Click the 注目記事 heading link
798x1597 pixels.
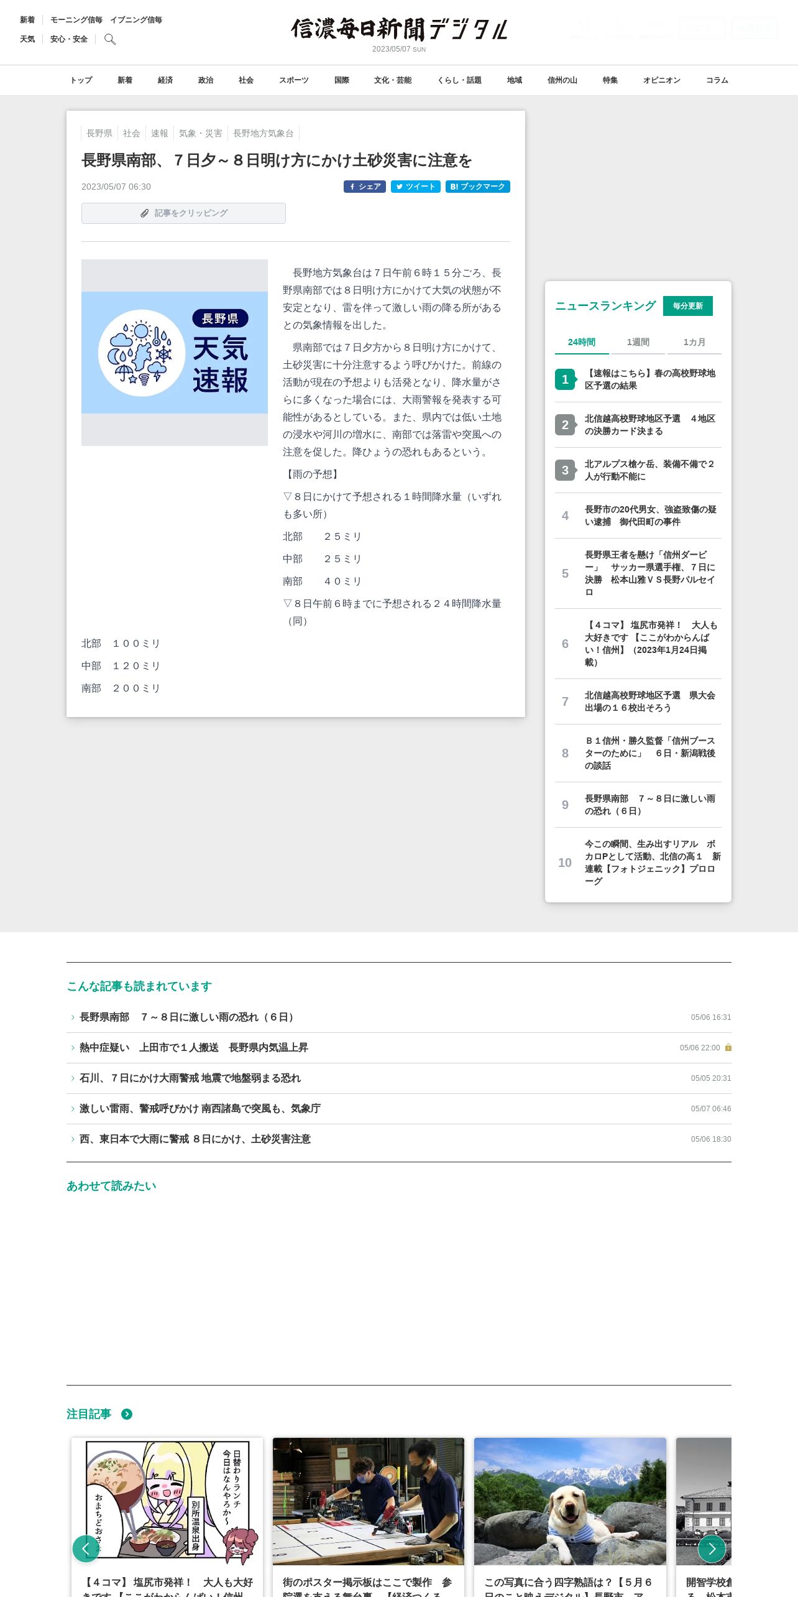[89, 1414]
